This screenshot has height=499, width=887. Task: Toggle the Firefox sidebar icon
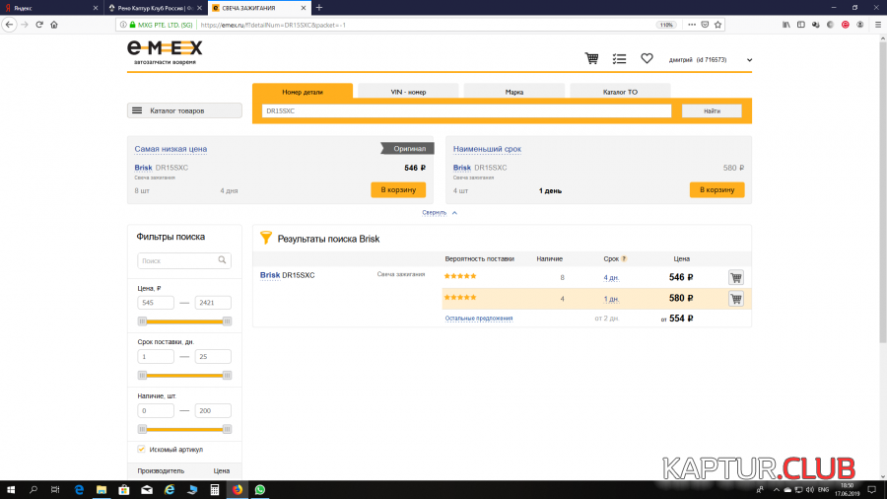(801, 25)
